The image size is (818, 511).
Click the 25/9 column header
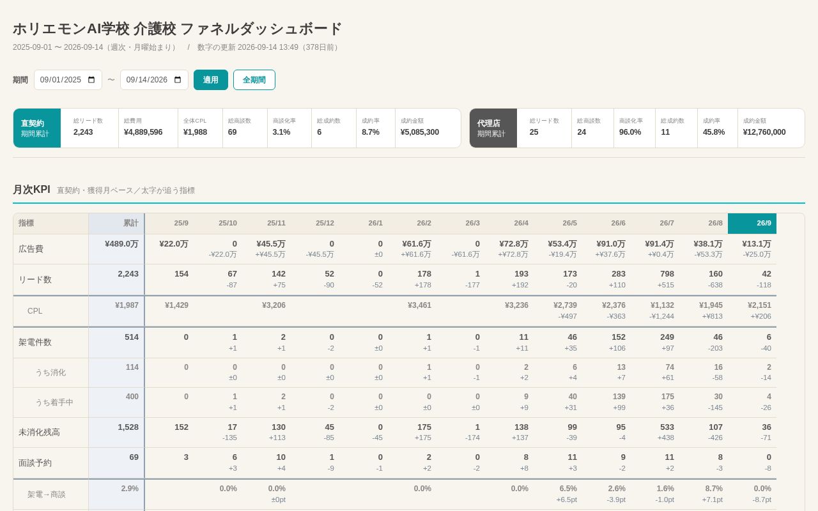[x=169, y=224]
